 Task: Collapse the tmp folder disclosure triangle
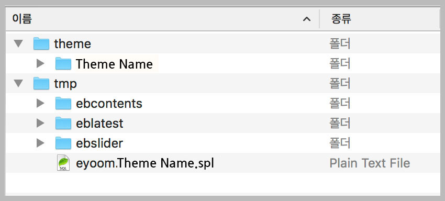click(x=18, y=83)
